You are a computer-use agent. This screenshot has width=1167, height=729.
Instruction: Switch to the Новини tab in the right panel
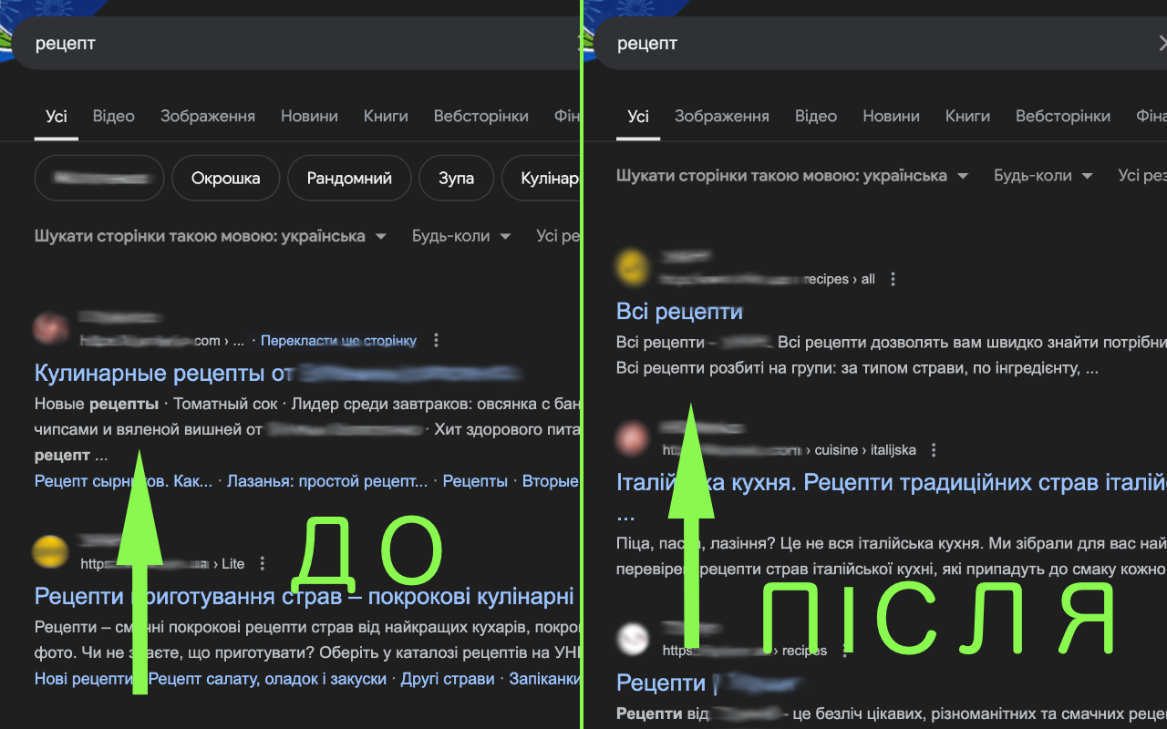pyautogui.click(x=891, y=116)
